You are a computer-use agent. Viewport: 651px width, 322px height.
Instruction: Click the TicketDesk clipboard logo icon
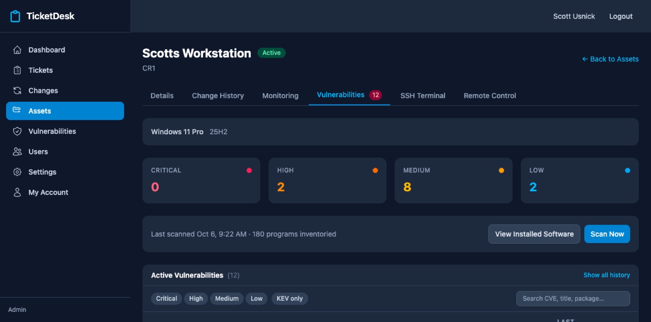pos(15,16)
